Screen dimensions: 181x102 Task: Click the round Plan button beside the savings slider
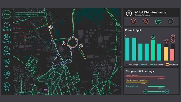click(x=145, y=92)
